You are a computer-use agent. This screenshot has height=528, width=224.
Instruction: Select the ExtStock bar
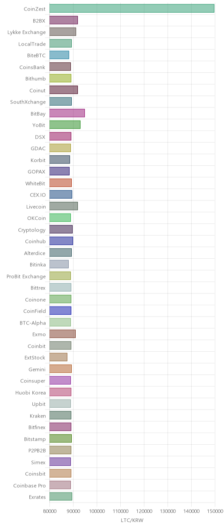[58, 357]
